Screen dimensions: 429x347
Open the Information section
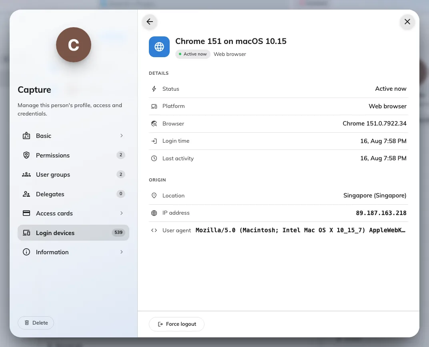point(73,252)
